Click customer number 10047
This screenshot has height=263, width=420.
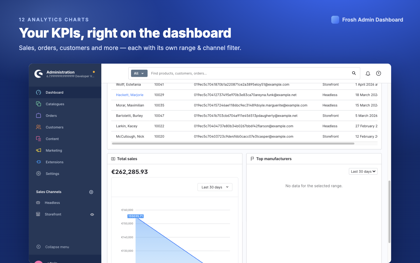(159, 116)
